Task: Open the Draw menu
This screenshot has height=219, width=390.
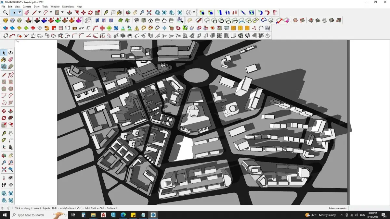Action: [x=37, y=6]
